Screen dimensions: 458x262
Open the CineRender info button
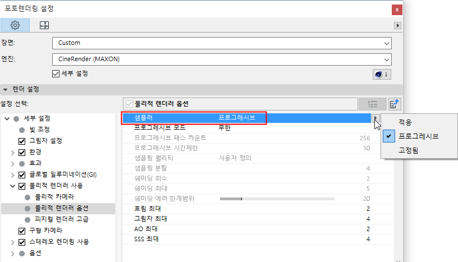[382, 74]
